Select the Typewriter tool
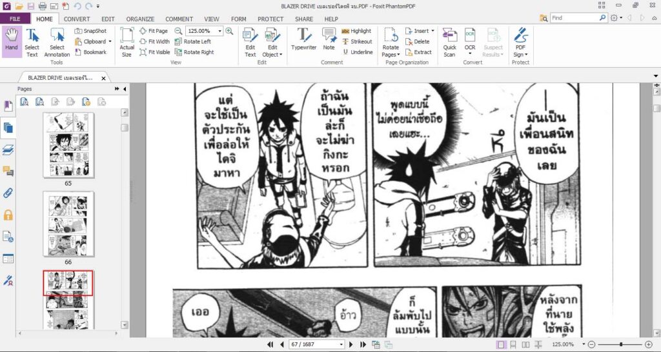 [x=303, y=39]
